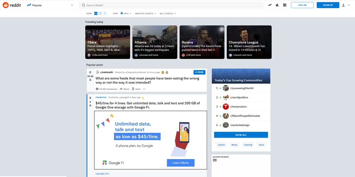Open the Popular trending arrow icon
This screenshot has height=177, width=355.
(x=270, y=5)
